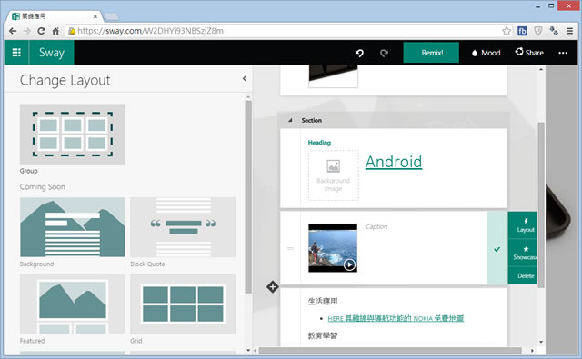Click the shield extension icon
Screen dimensions: 582x359
tap(537, 31)
